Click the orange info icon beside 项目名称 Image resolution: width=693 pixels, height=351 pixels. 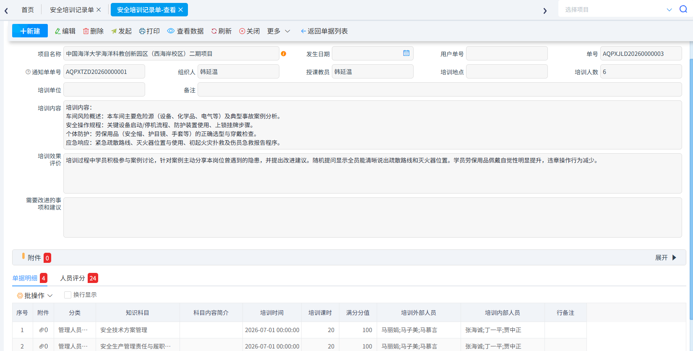pos(284,54)
